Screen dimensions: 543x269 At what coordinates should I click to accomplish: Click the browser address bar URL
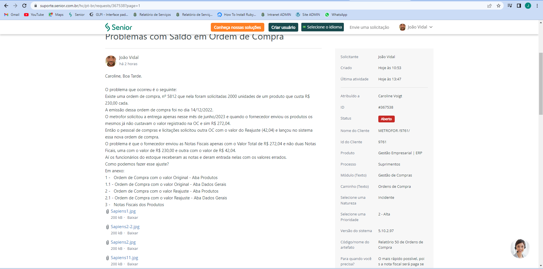[90, 6]
